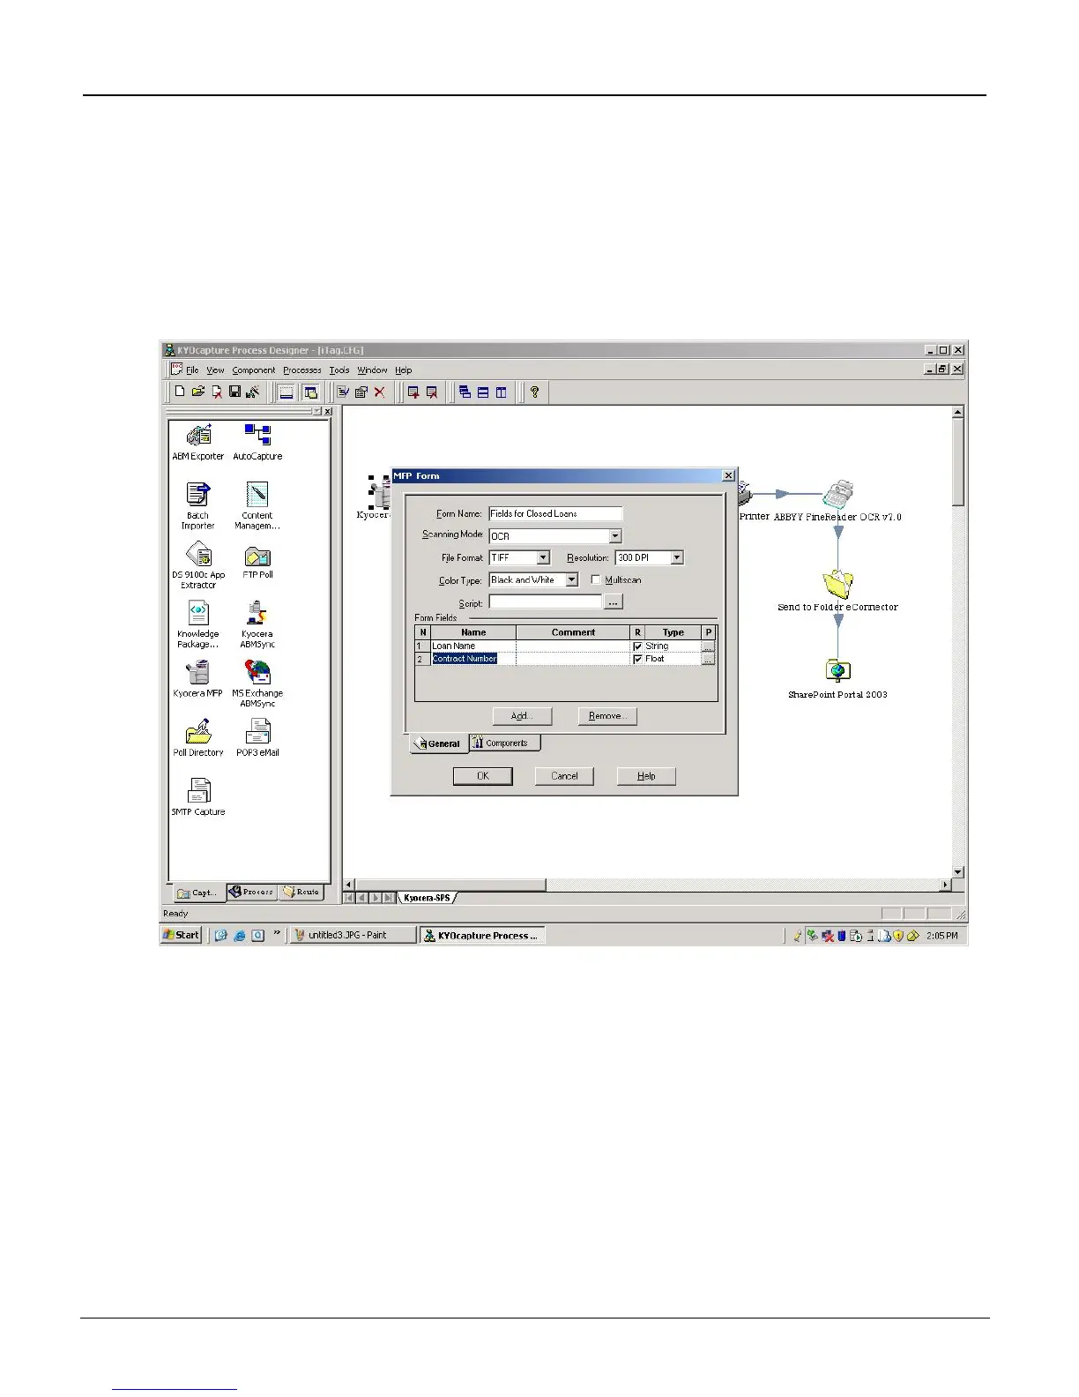The image size is (1079, 1397).
Task: Expand hidden quick launch icons chevron
Action: coord(277,933)
